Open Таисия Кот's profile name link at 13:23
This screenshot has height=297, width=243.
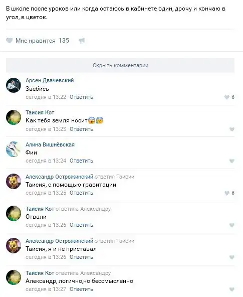click(40, 112)
